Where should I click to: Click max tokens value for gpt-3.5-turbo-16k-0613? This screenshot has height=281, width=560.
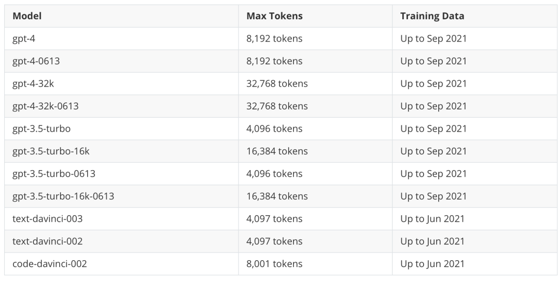coord(277,196)
